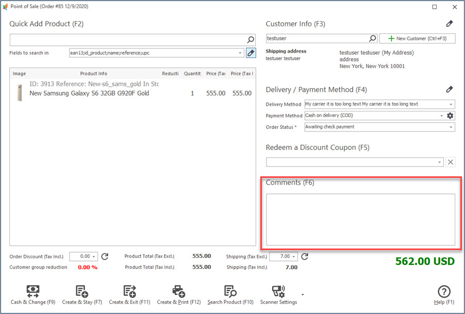Image resolution: width=465 pixels, height=314 pixels.
Task: Click the Product Info column header
Action: tap(93, 74)
